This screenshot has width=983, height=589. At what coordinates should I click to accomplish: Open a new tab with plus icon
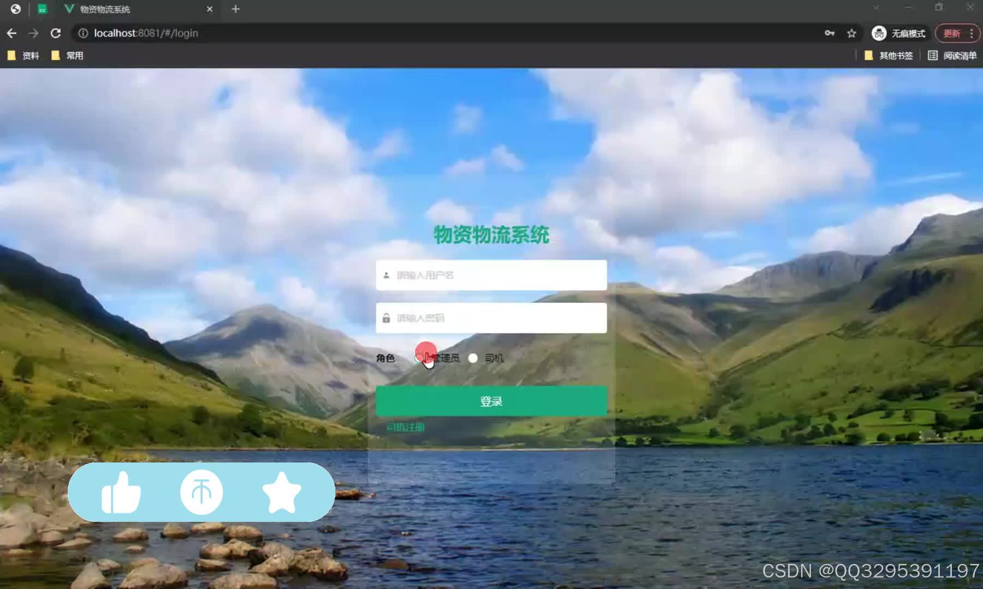tap(235, 9)
